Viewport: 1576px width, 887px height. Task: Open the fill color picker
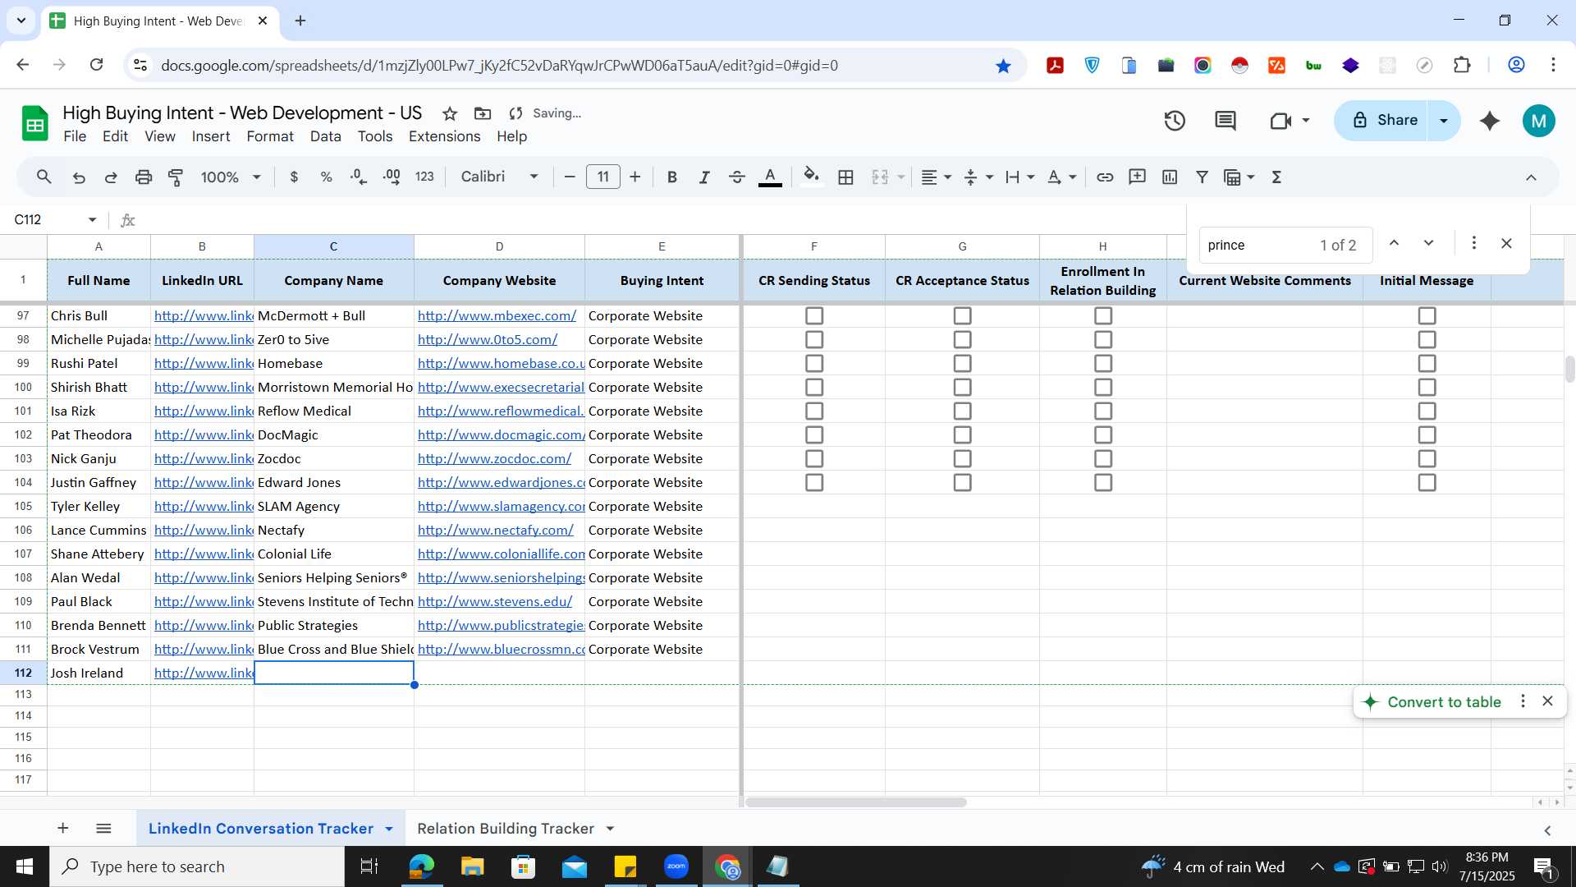point(812,177)
